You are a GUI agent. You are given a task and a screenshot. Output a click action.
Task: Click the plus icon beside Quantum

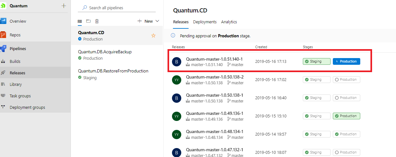(64, 6)
